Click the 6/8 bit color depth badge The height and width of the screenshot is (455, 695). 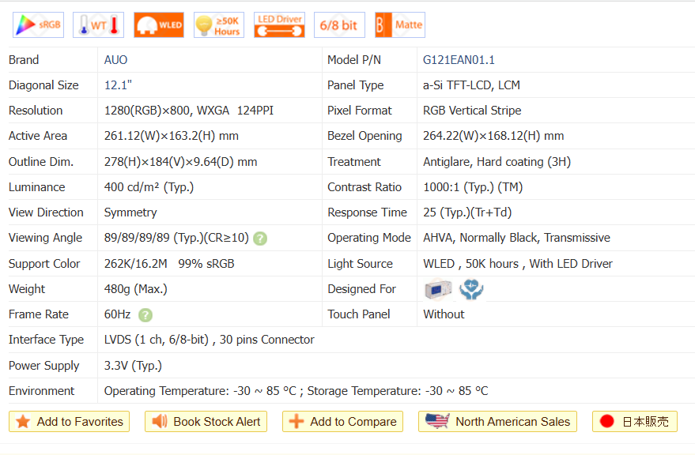(x=339, y=24)
